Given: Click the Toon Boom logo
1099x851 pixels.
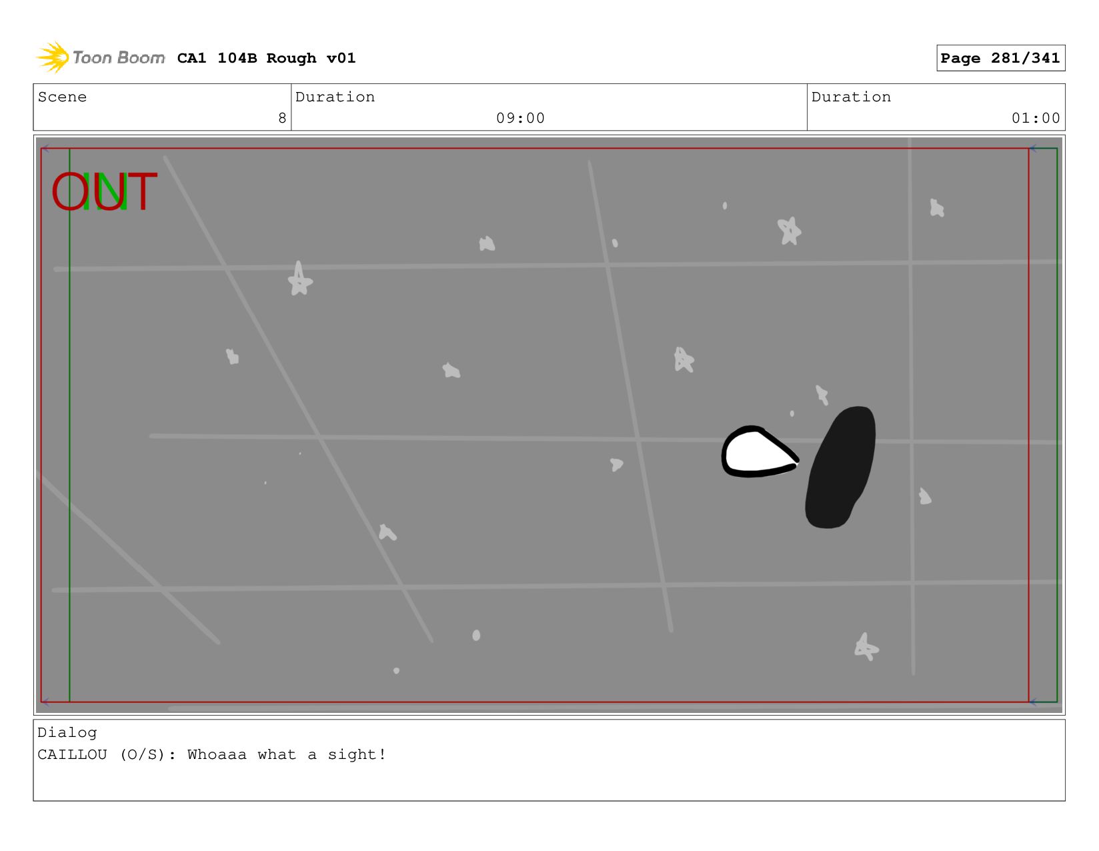Looking at the screenshot, I should click(100, 58).
